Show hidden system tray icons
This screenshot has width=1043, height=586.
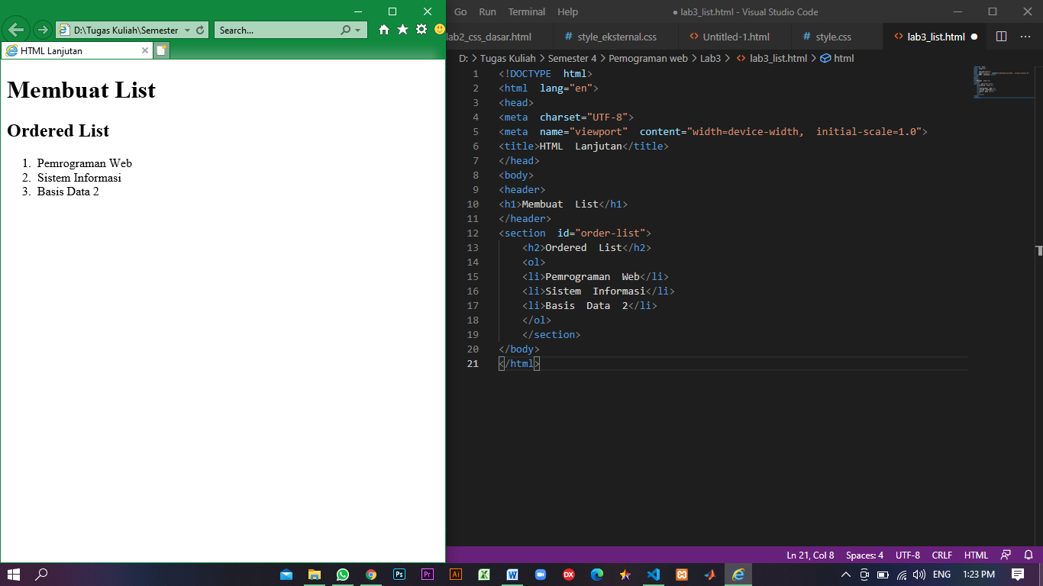coord(846,575)
